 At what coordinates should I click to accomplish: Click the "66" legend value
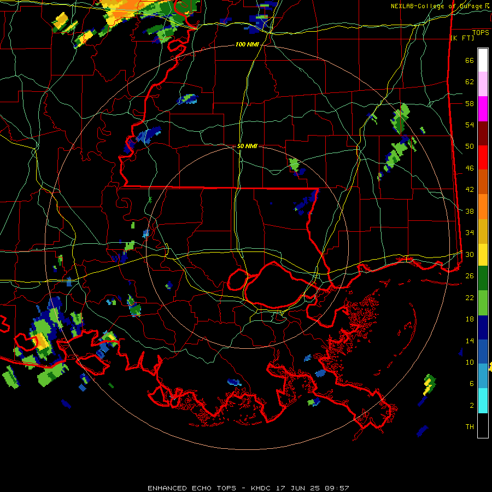click(470, 60)
